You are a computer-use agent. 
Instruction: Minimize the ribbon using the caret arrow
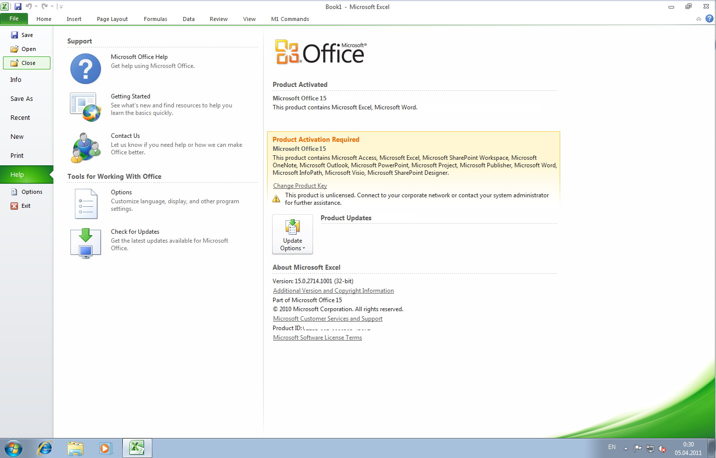tap(699, 19)
